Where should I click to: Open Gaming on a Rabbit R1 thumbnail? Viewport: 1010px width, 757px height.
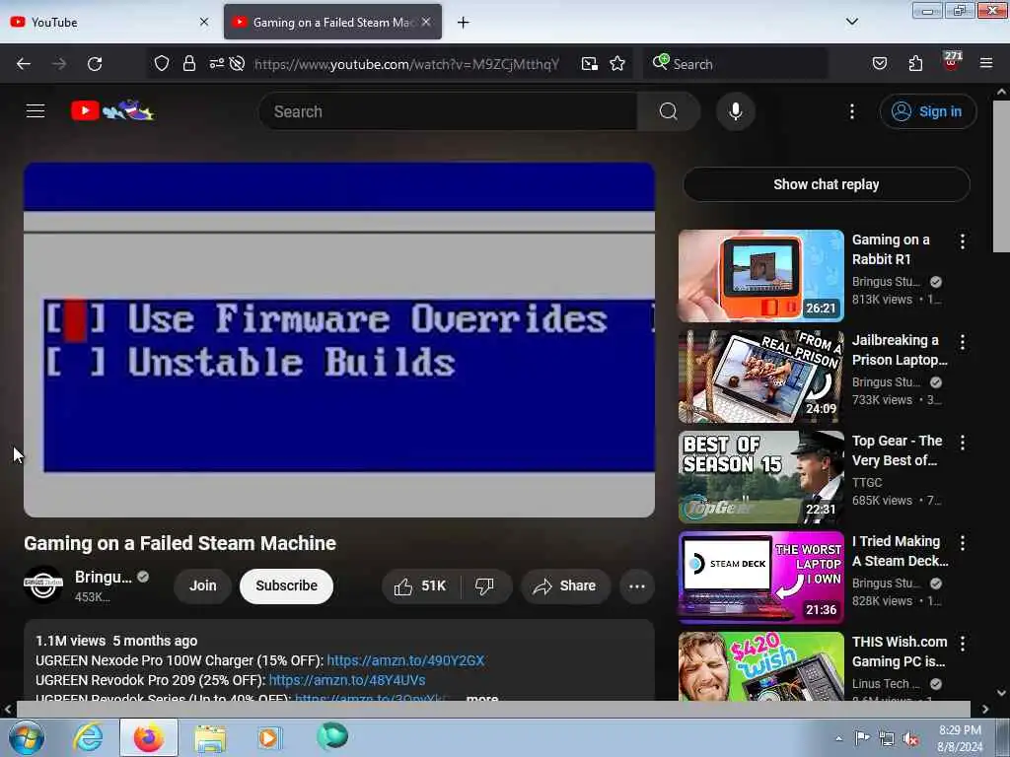point(760,276)
